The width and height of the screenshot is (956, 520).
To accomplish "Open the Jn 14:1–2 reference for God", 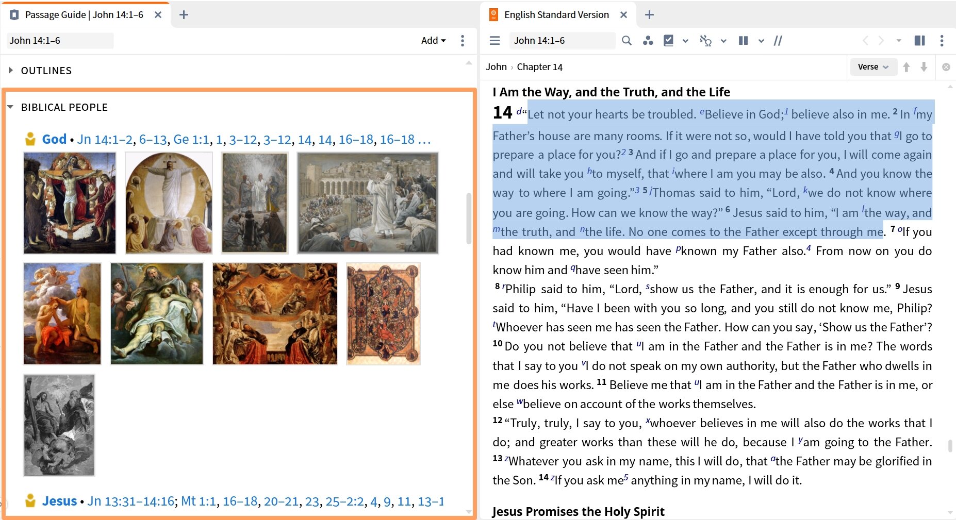I will [x=105, y=140].
